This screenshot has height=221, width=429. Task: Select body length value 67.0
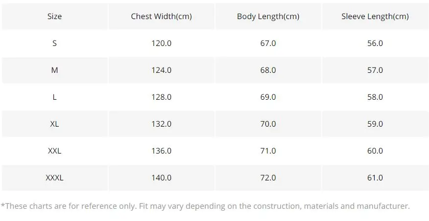point(268,43)
